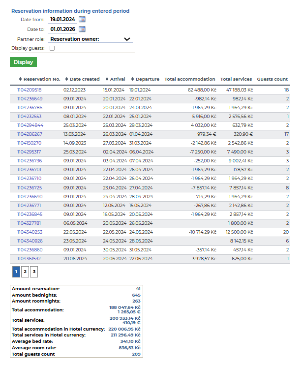Sort table by Arrival column
This screenshot has width=305, height=366.
(x=115, y=79)
